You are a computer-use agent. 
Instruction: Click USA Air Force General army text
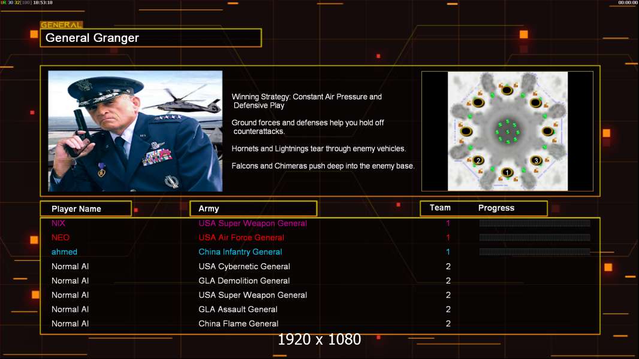241,238
